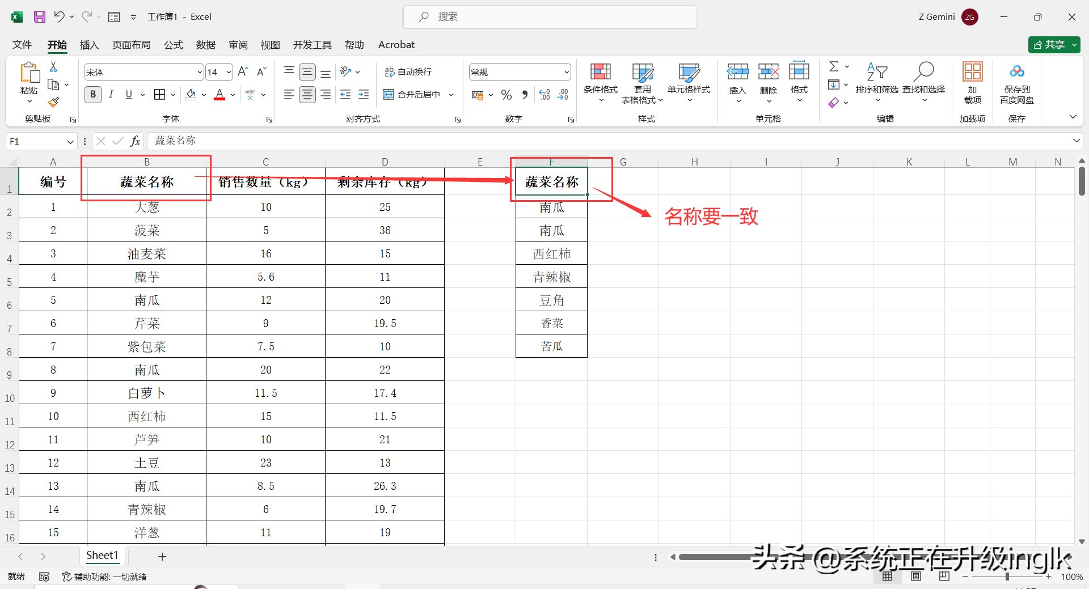
Task: Toggle Bold formatting
Action: [x=93, y=95]
